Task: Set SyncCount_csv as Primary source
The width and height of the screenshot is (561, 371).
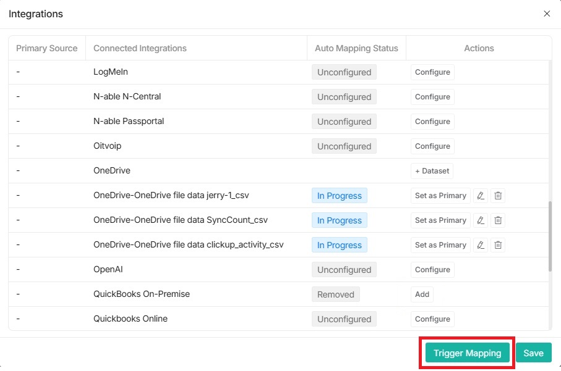Action: [440, 220]
